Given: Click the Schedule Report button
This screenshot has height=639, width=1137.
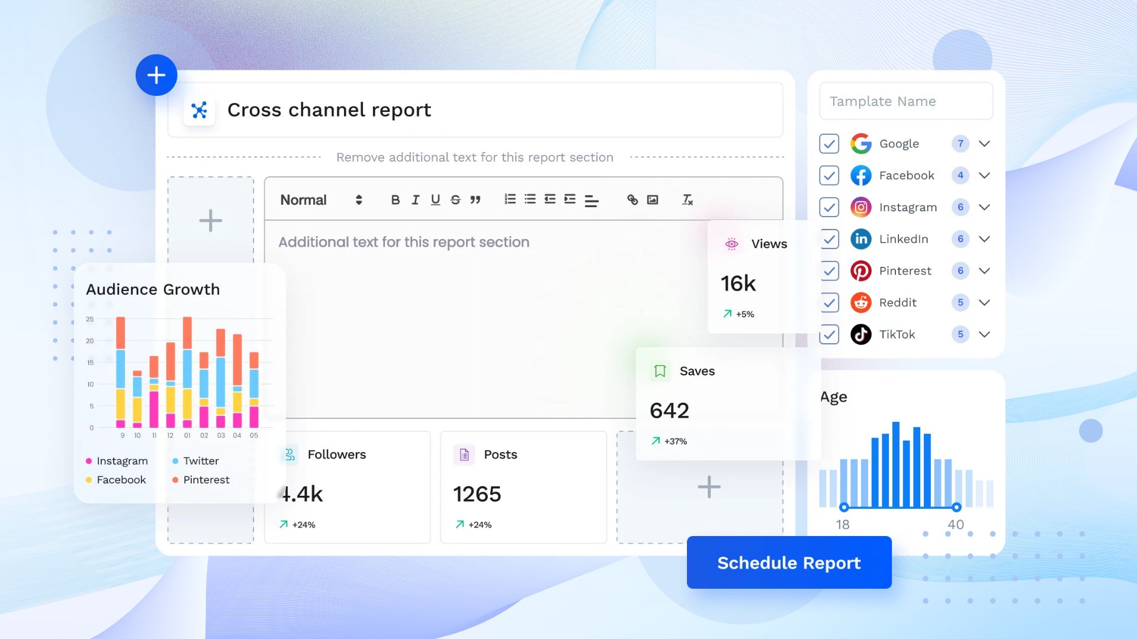Looking at the screenshot, I should pos(789,563).
